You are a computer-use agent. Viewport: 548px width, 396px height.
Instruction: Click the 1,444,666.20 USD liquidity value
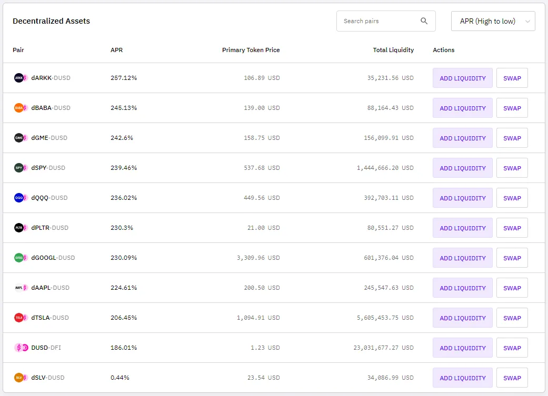click(385, 168)
